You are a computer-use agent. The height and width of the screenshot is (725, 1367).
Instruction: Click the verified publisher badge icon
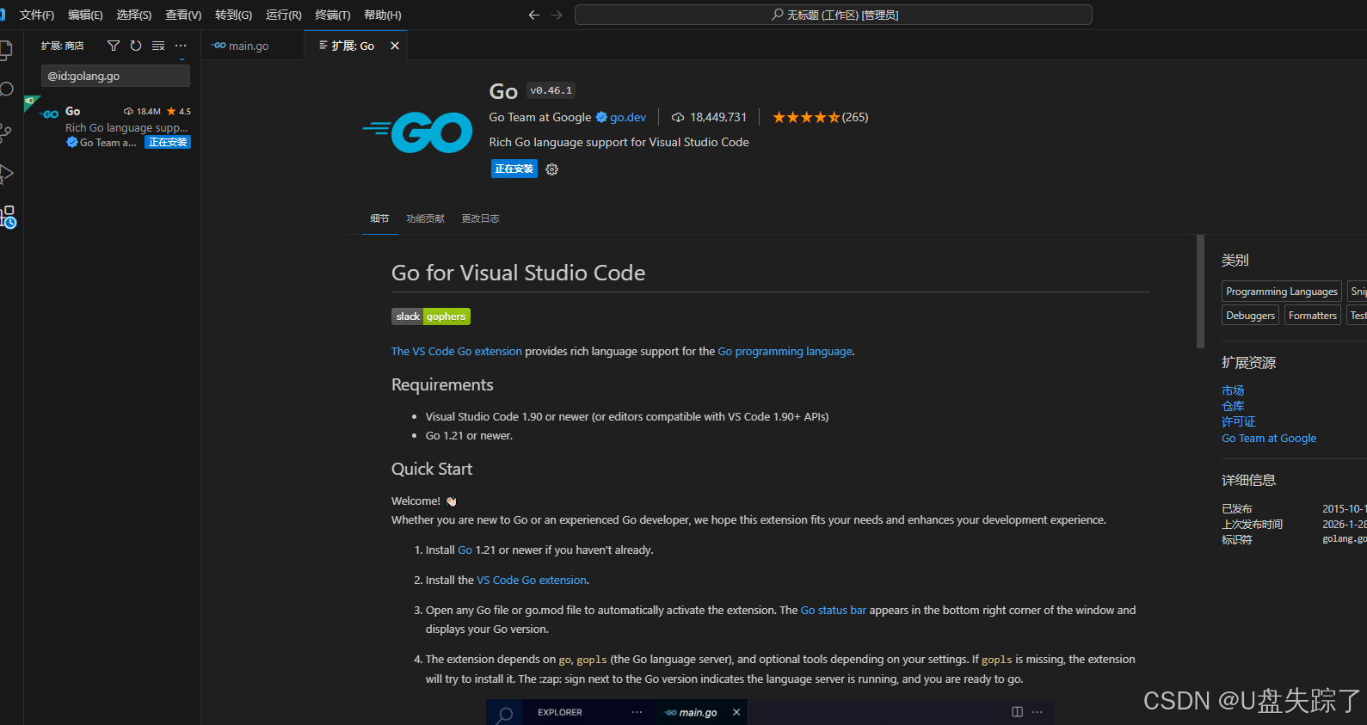pyautogui.click(x=602, y=117)
